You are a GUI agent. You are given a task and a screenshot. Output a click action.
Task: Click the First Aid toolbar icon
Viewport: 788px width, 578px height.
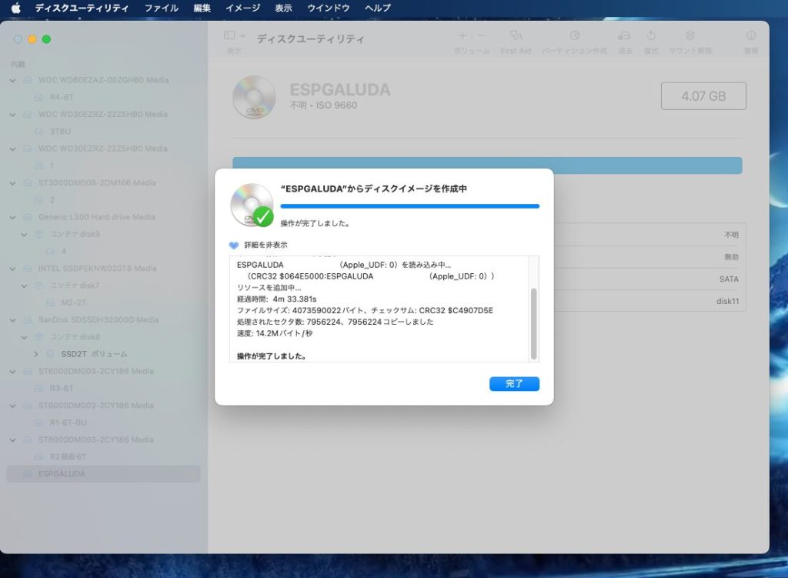[x=516, y=36]
